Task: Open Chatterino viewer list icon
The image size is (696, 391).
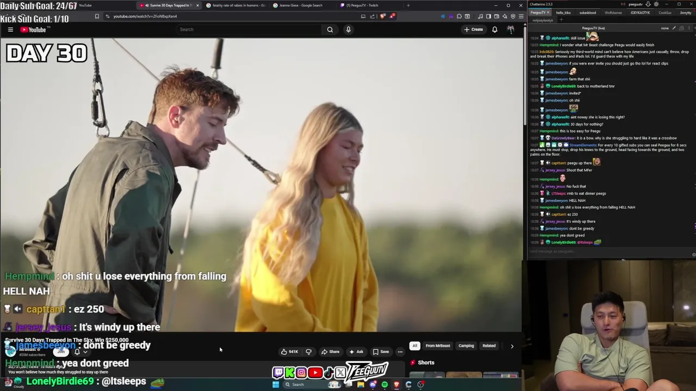Action: 682,28
